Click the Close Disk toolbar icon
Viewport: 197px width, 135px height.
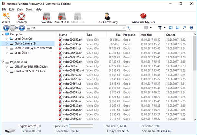(x=78, y=16)
